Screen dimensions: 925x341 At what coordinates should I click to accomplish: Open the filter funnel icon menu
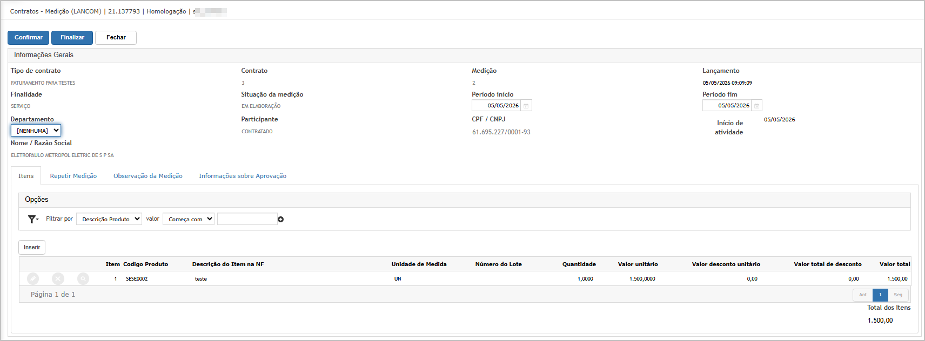click(x=33, y=219)
